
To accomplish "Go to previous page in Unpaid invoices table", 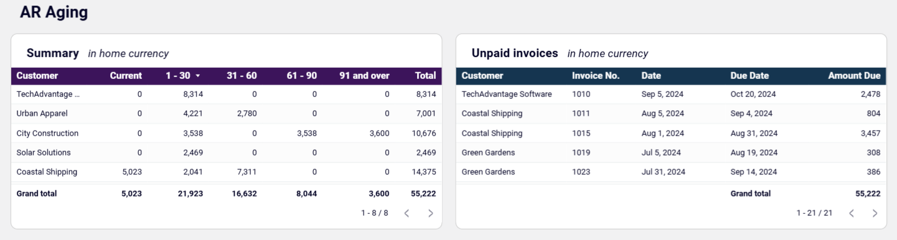I will [851, 213].
